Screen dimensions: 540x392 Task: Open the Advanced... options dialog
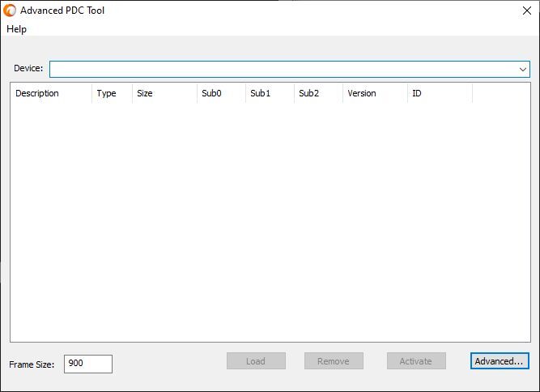[x=500, y=361]
